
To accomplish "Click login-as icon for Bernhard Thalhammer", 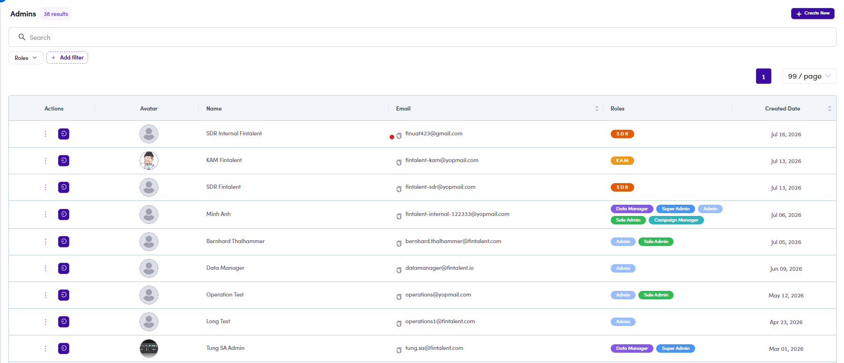I will pyautogui.click(x=64, y=242).
